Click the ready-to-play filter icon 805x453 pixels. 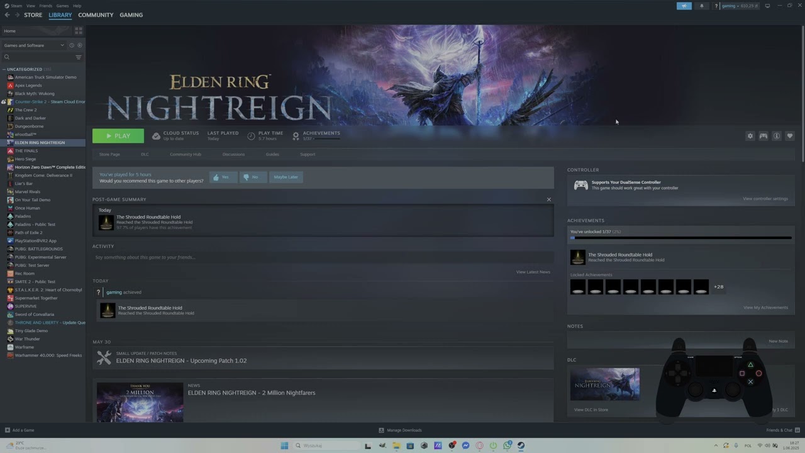pyautogui.click(x=79, y=45)
